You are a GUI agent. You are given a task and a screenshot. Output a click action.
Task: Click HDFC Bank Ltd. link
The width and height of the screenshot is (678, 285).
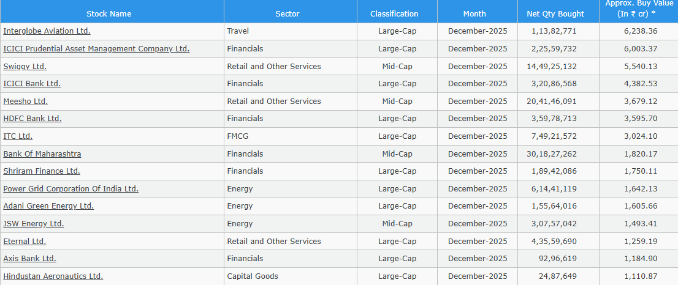pos(32,119)
